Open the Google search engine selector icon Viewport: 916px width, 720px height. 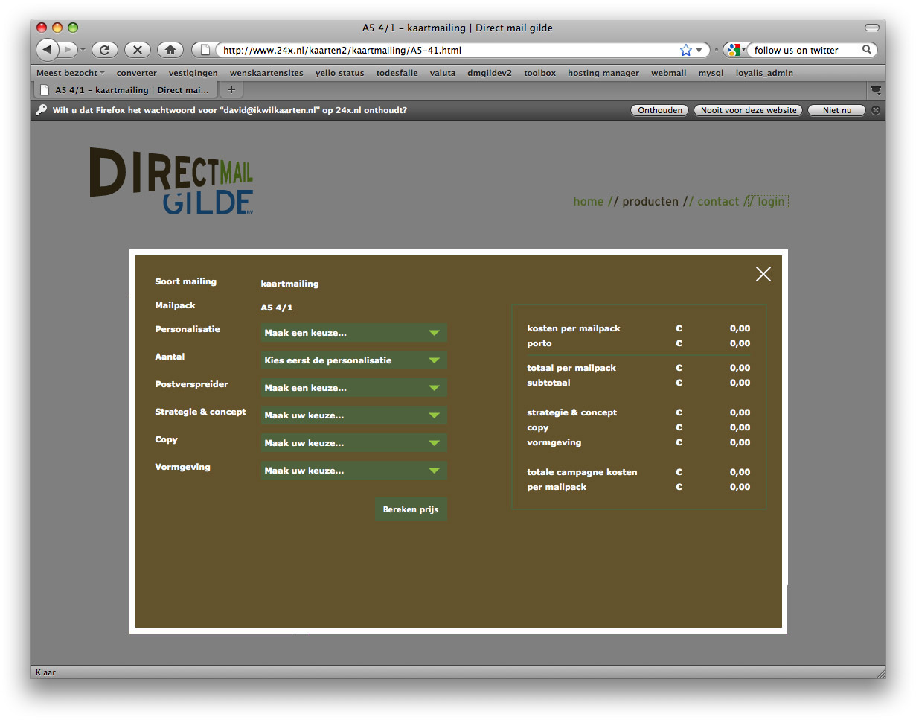tap(735, 50)
